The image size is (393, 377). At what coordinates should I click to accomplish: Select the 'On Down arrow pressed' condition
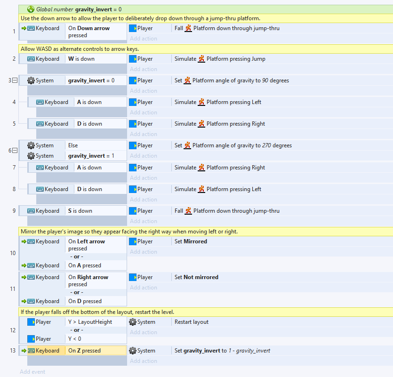tap(73, 32)
